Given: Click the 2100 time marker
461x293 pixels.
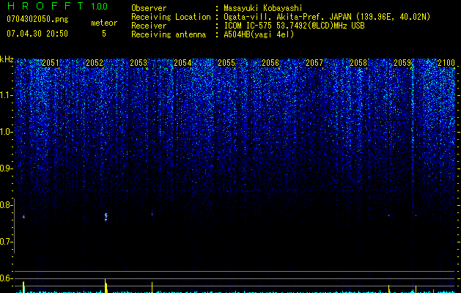Looking at the screenshot, I should click(x=446, y=63).
